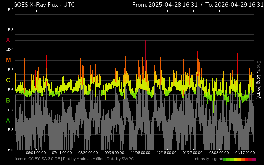Click the tallest red X-class flare spike
This screenshot has height=165, width=264.
(145, 50)
